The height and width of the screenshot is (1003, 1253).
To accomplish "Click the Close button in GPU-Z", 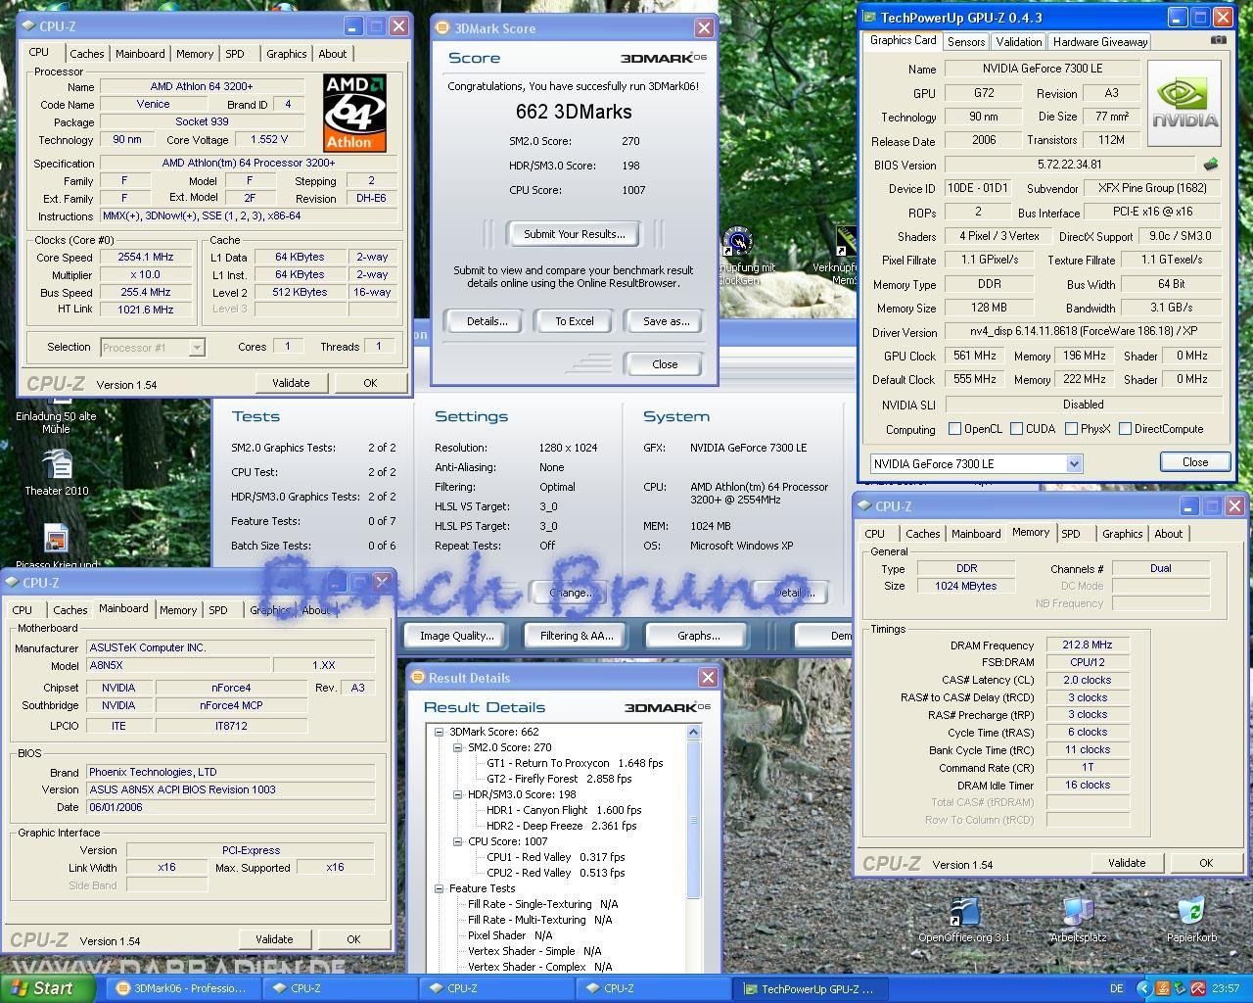I will click(1195, 462).
